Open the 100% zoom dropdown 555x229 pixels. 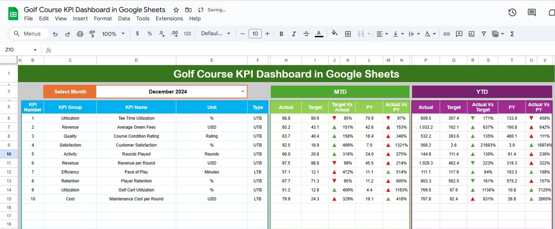(x=113, y=34)
